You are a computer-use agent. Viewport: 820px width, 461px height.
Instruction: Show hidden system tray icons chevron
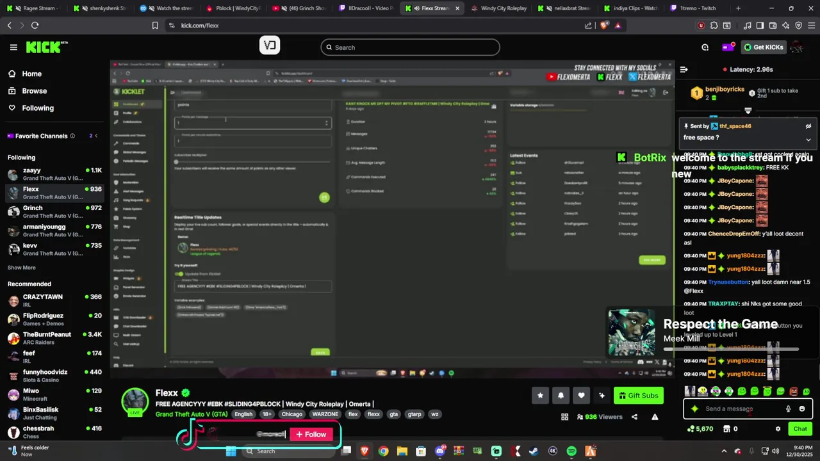(725, 451)
